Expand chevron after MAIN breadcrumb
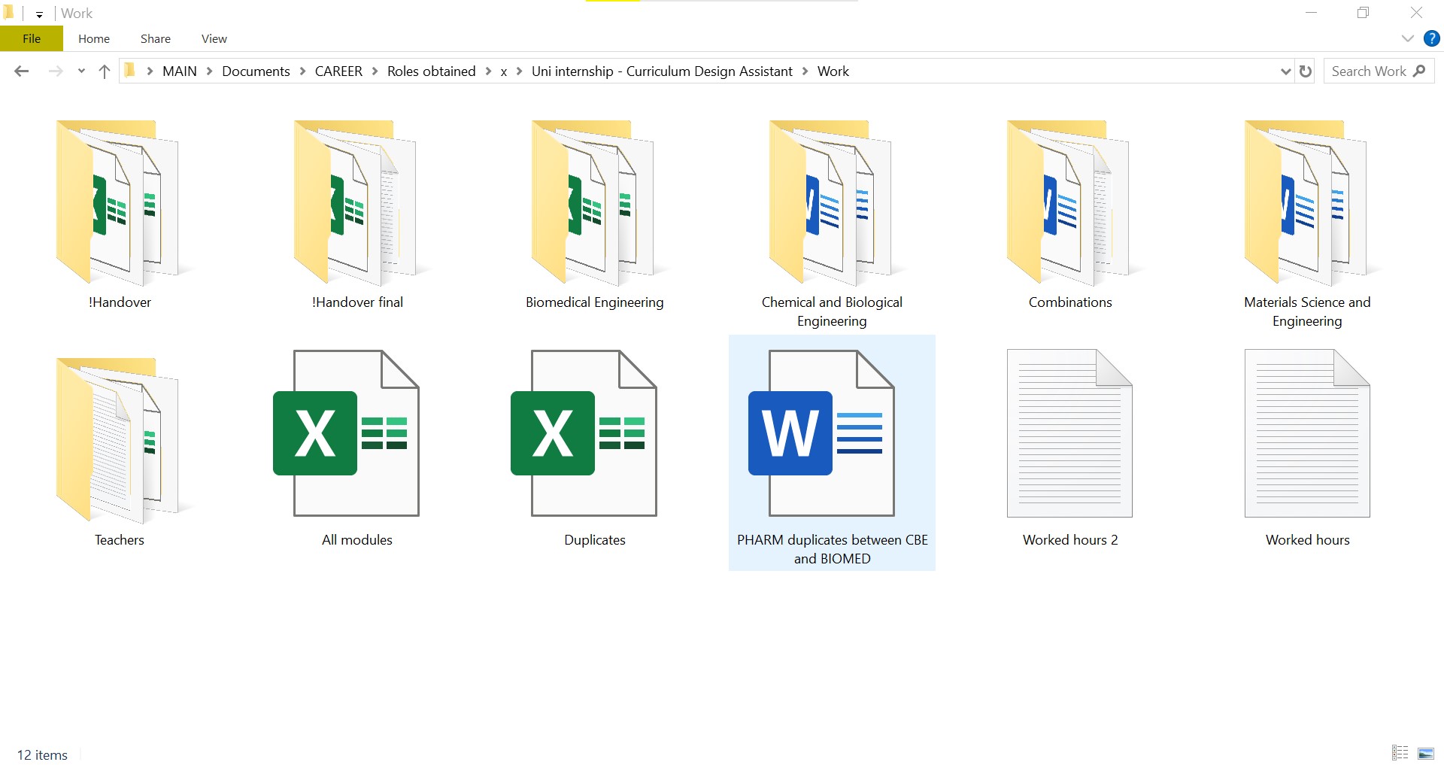1444x765 pixels. (x=209, y=71)
